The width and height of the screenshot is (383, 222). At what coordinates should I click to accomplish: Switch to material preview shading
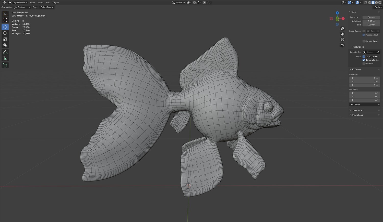(376, 3)
